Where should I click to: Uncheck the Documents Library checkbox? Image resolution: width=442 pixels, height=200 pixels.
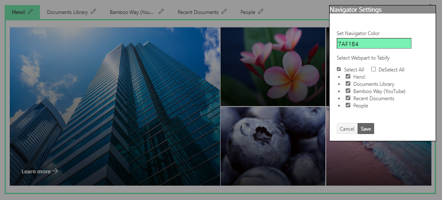[x=348, y=84]
